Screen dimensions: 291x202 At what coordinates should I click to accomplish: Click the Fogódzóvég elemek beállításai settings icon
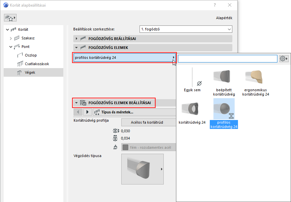[x=83, y=103]
